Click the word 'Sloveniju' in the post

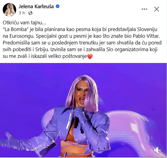tap(147, 30)
